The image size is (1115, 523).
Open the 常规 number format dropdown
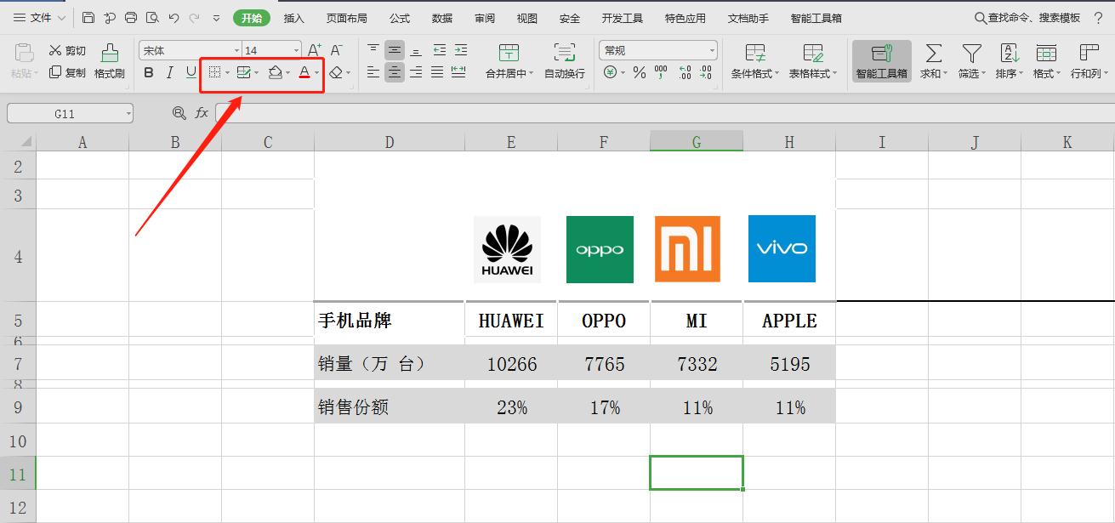click(712, 51)
